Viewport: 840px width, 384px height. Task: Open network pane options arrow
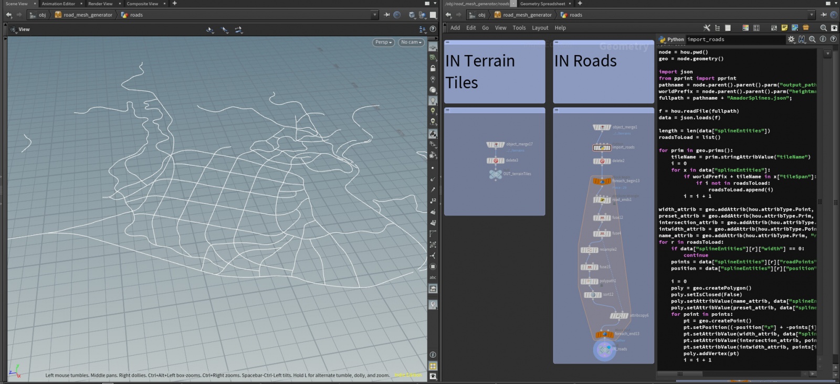pos(835,4)
